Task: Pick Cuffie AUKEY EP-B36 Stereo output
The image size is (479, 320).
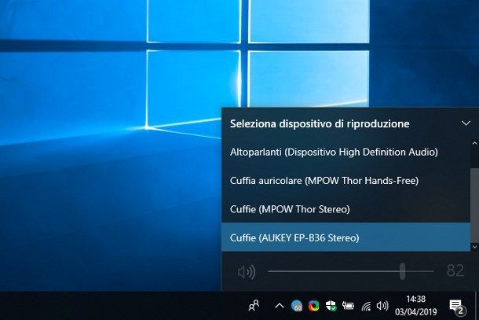Action: 346,237
